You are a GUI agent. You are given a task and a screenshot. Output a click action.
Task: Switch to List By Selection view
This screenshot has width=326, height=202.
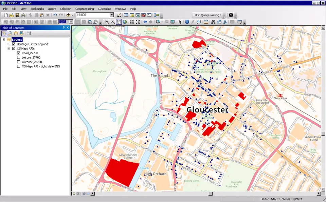(22, 33)
